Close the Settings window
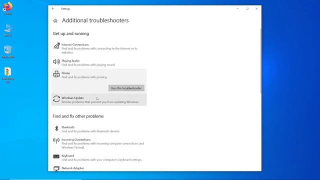The width and height of the screenshot is (320, 180). tap(256, 9)
